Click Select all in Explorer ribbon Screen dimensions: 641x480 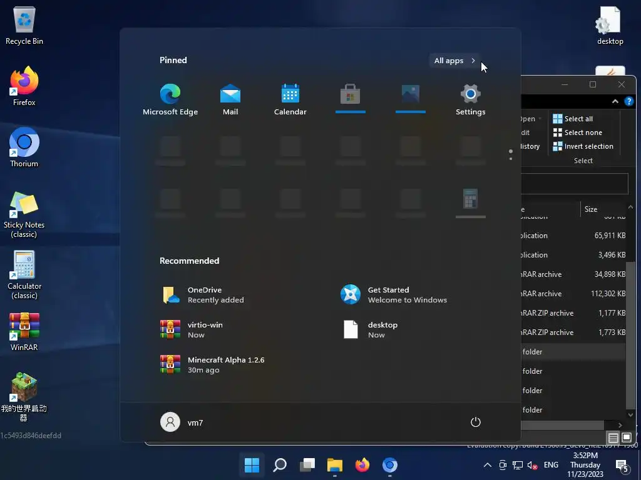pos(573,119)
